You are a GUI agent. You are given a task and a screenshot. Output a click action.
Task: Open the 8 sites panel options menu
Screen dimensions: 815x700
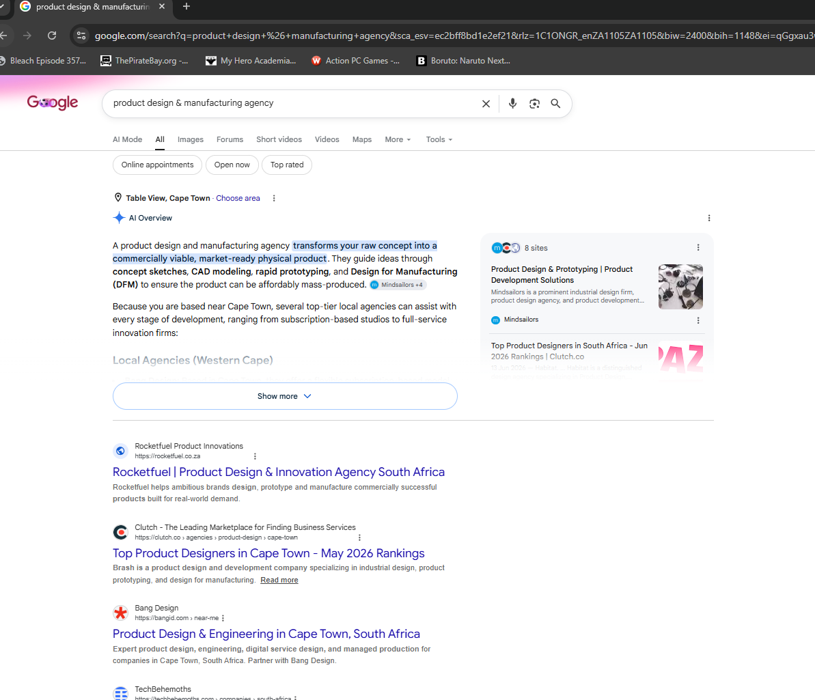pos(698,248)
